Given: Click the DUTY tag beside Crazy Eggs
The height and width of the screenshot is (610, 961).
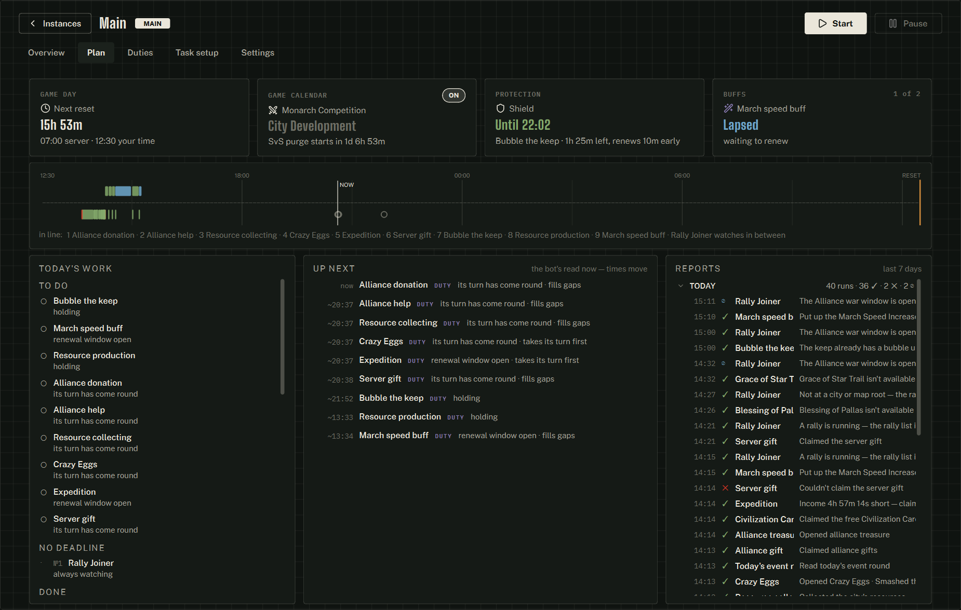Looking at the screenshot, I should (417, 342).
